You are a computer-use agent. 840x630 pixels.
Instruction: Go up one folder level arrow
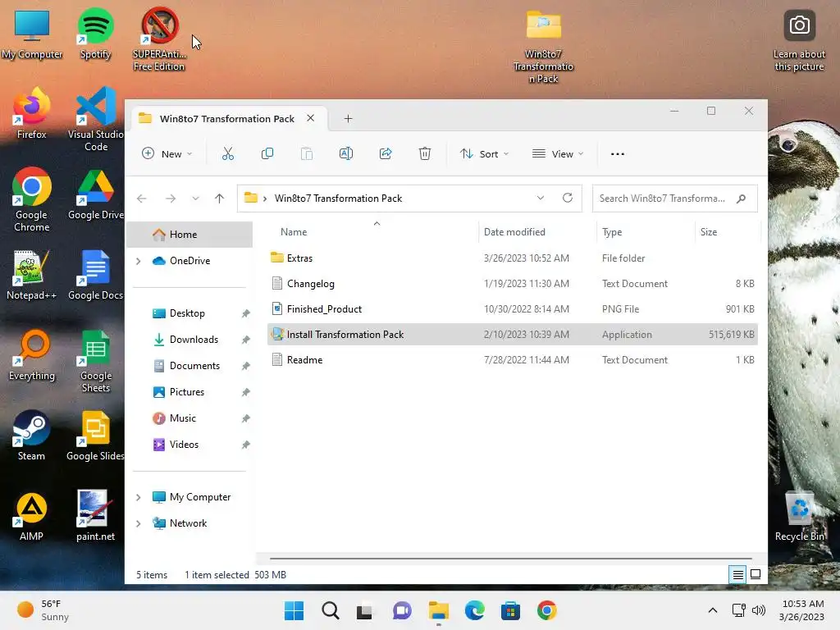coord(219,199)
